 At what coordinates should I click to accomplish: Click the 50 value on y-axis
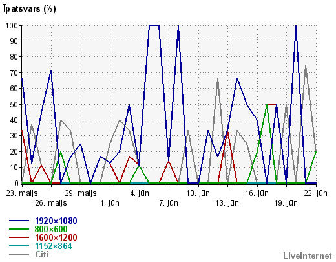[14, 104]
